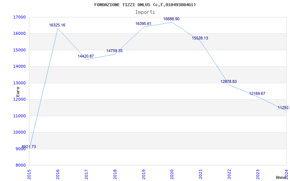Select the 16395.61 data label

[143, 24]
